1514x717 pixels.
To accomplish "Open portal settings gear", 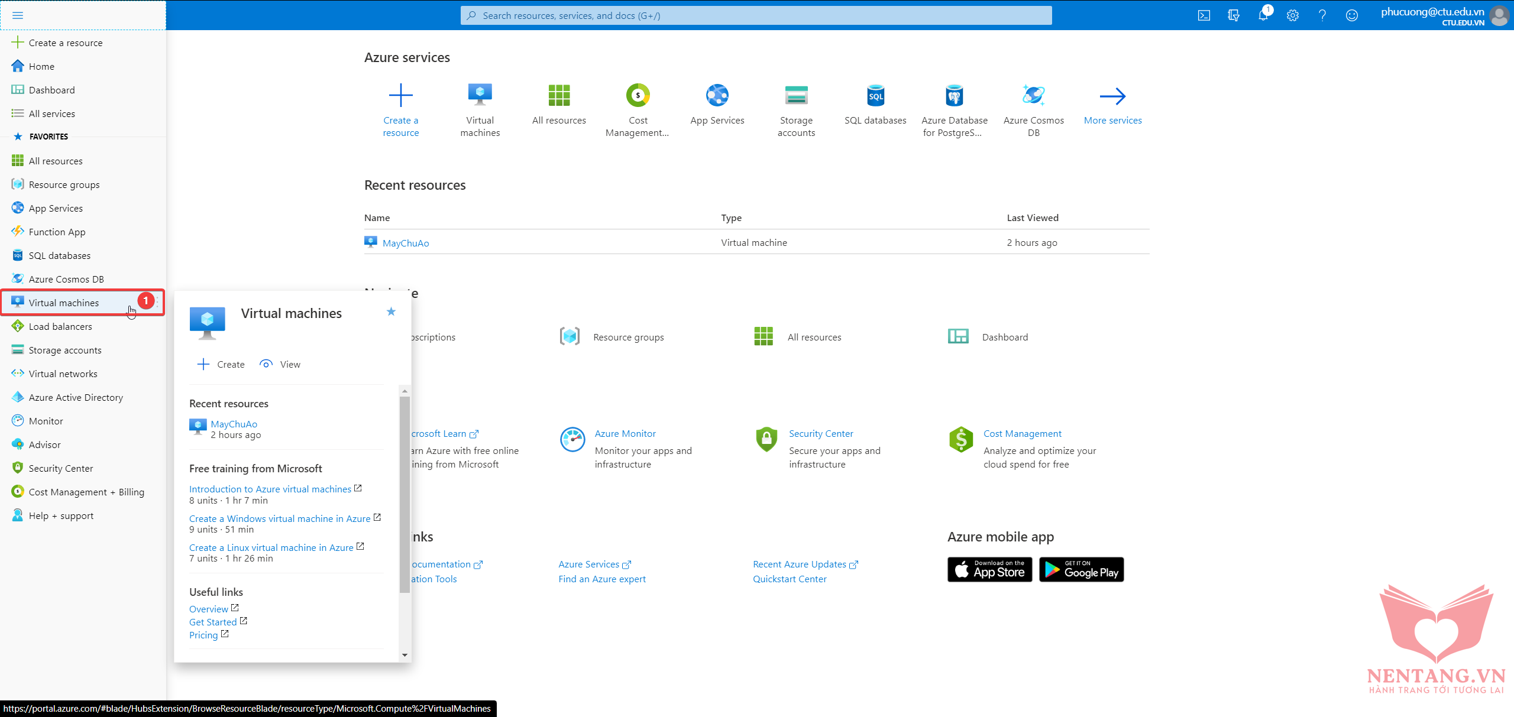I will (x=1292, y=15).
